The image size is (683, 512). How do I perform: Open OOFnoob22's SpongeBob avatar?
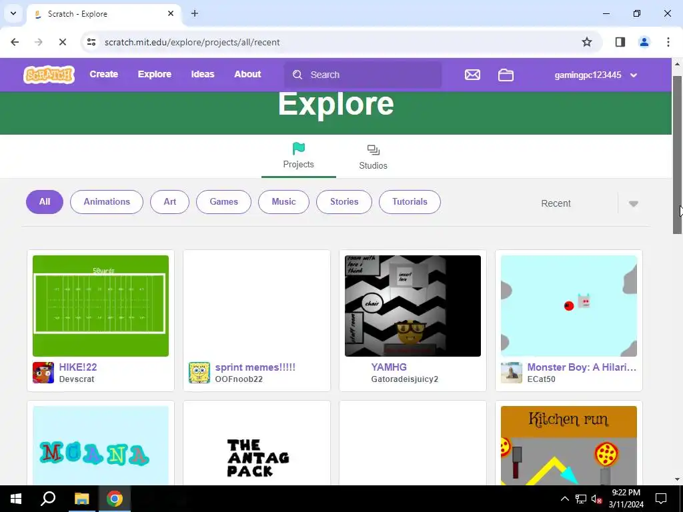click(x=199, y=373)
